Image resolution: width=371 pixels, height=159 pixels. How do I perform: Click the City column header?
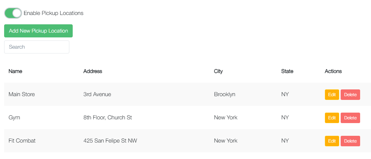pyautogui.click(x=218, y=71)
